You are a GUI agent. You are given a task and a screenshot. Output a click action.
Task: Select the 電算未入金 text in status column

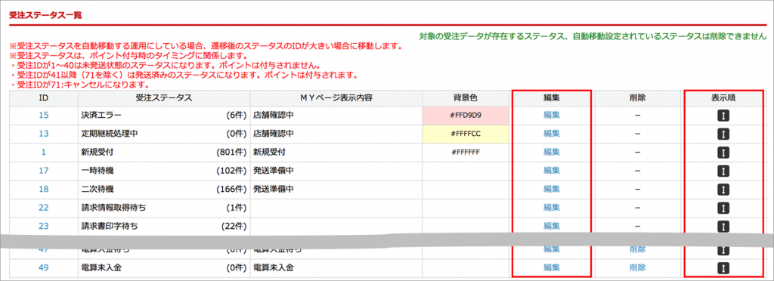101,268
